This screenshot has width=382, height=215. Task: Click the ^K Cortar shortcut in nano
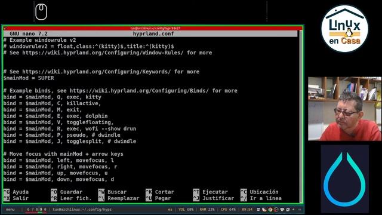(160, 192)
